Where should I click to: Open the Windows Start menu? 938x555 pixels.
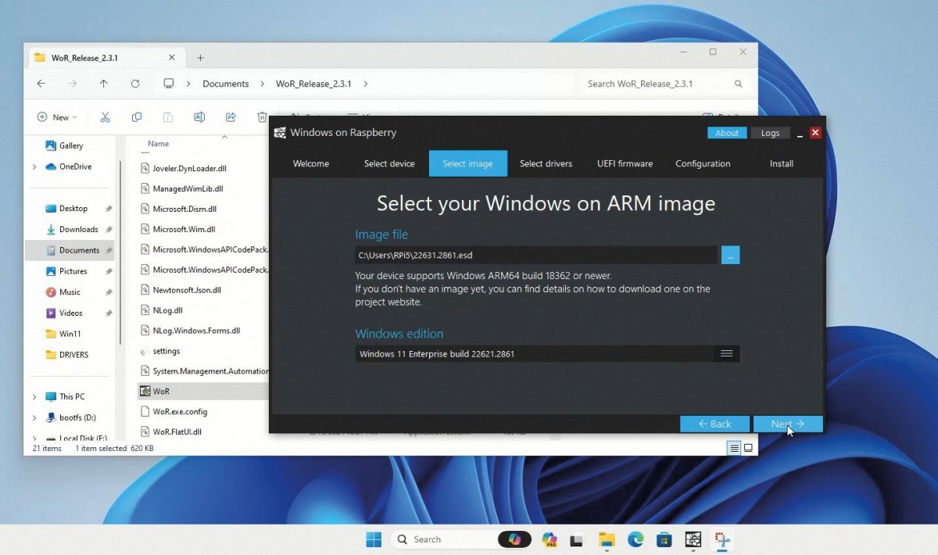tap(374, 539)
